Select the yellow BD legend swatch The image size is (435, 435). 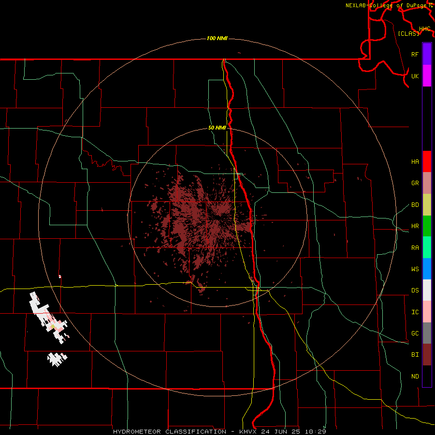pos(427,204)
